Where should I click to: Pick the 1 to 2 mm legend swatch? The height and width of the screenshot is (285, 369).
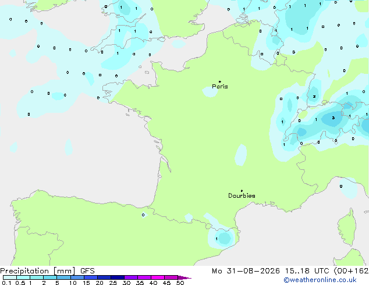37,277
